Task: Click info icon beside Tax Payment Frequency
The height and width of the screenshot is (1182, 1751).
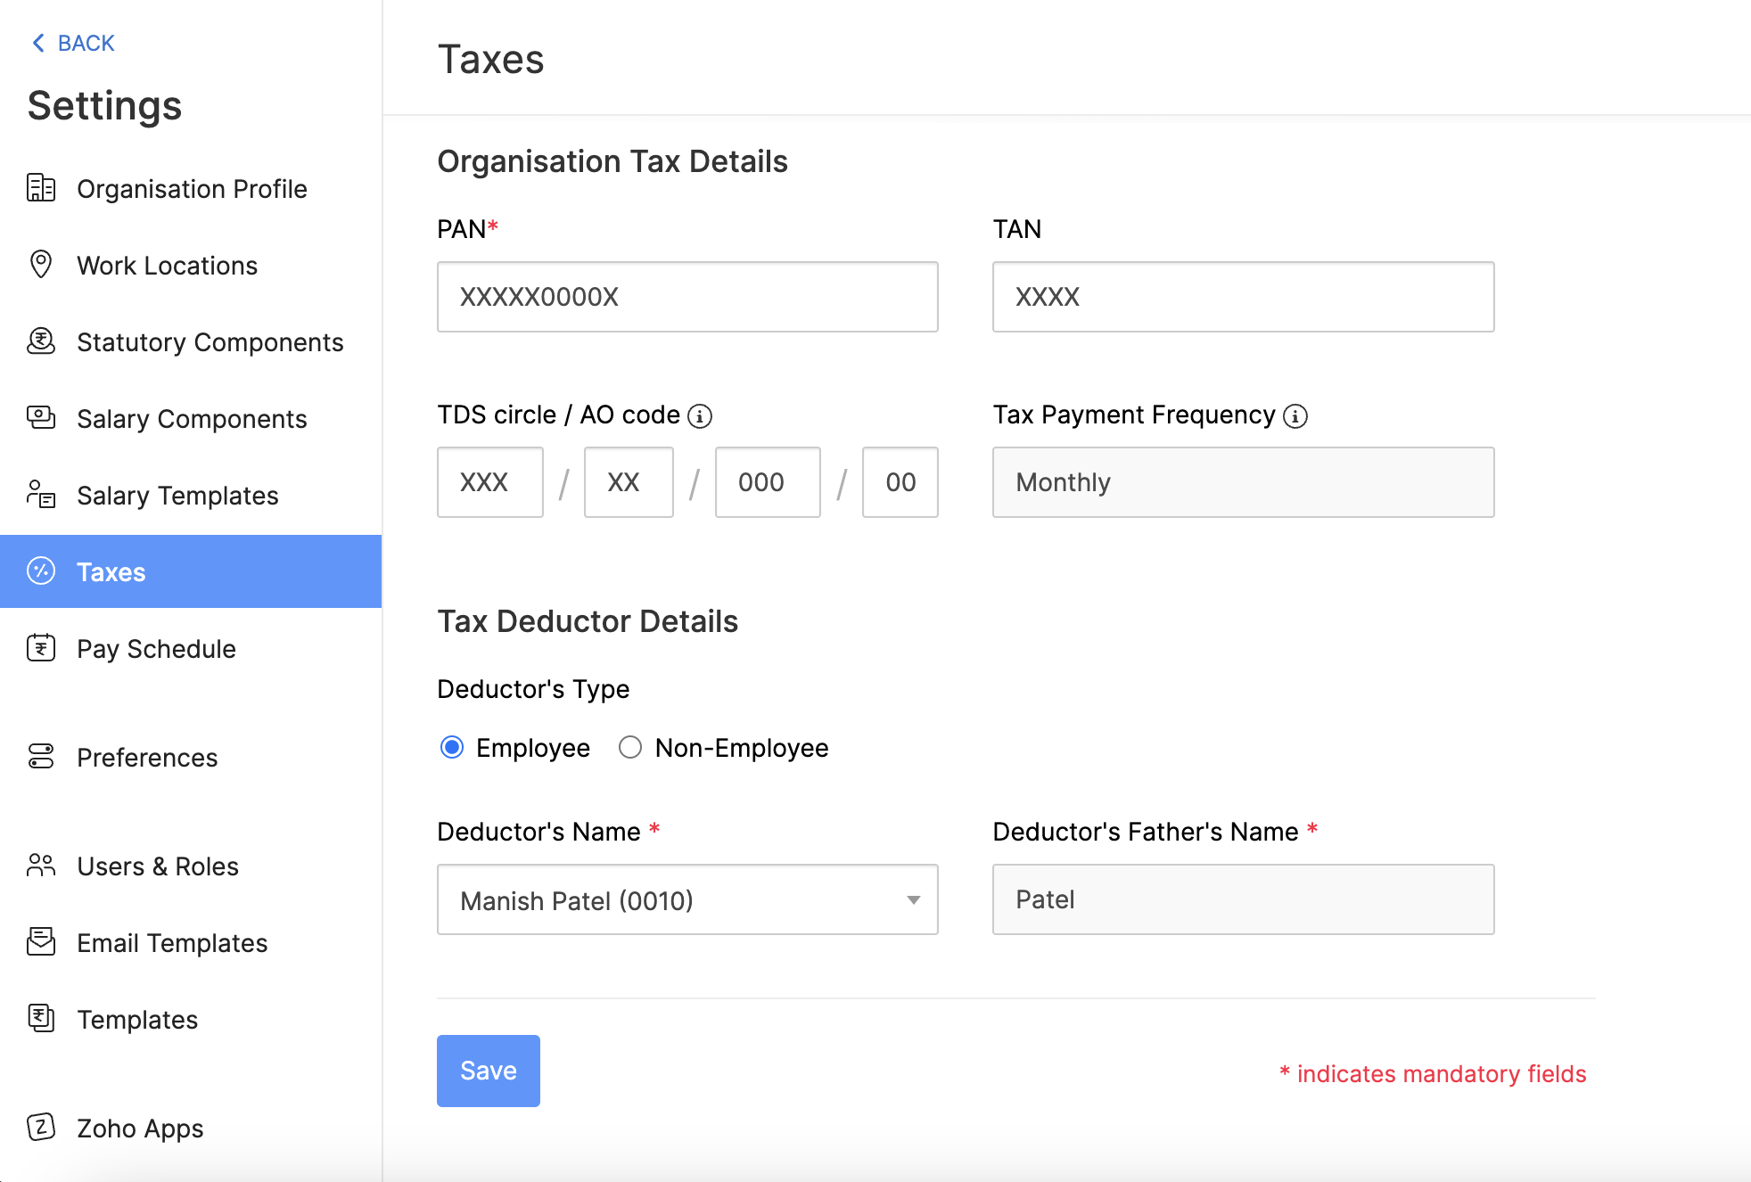Action: 1295,416
